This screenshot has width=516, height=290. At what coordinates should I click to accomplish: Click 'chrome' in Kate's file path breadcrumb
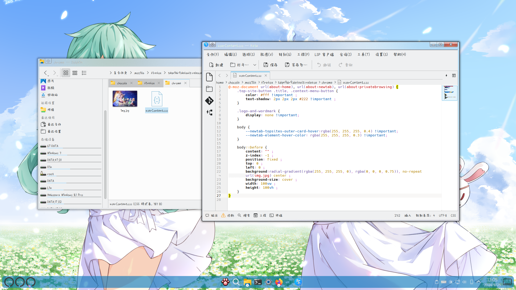[327, 82]
